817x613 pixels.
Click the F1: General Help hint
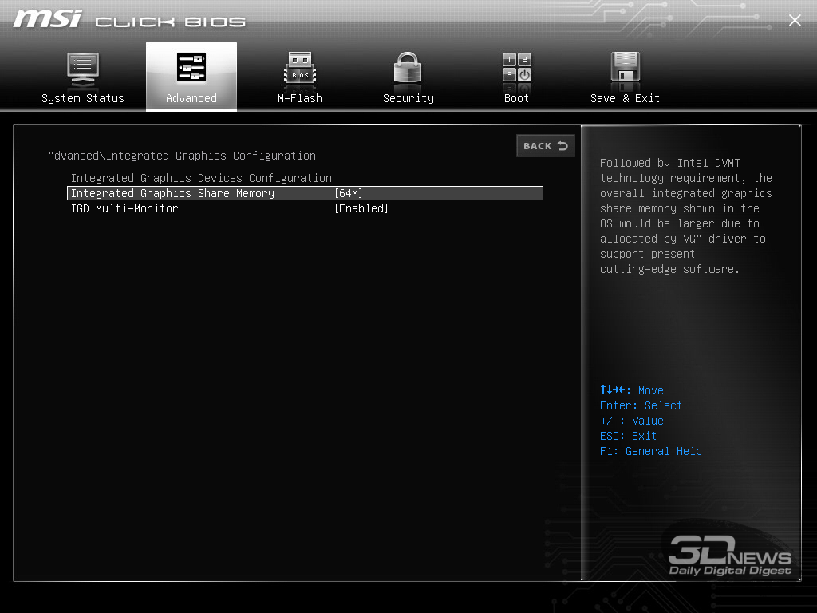650,451
